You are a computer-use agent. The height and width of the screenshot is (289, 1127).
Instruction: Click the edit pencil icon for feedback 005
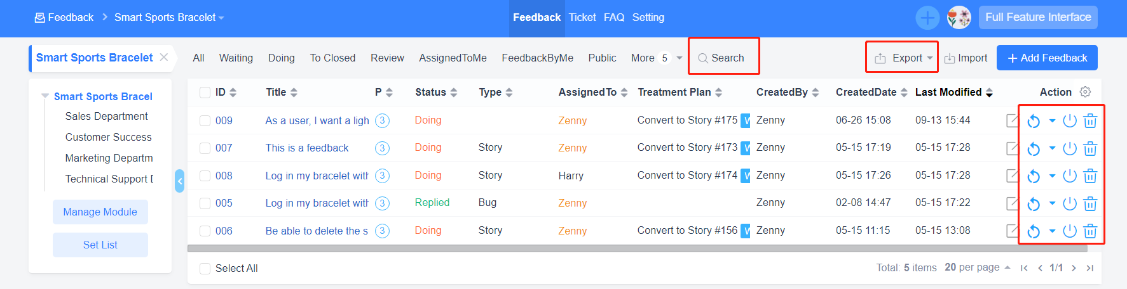[1013, 203]
